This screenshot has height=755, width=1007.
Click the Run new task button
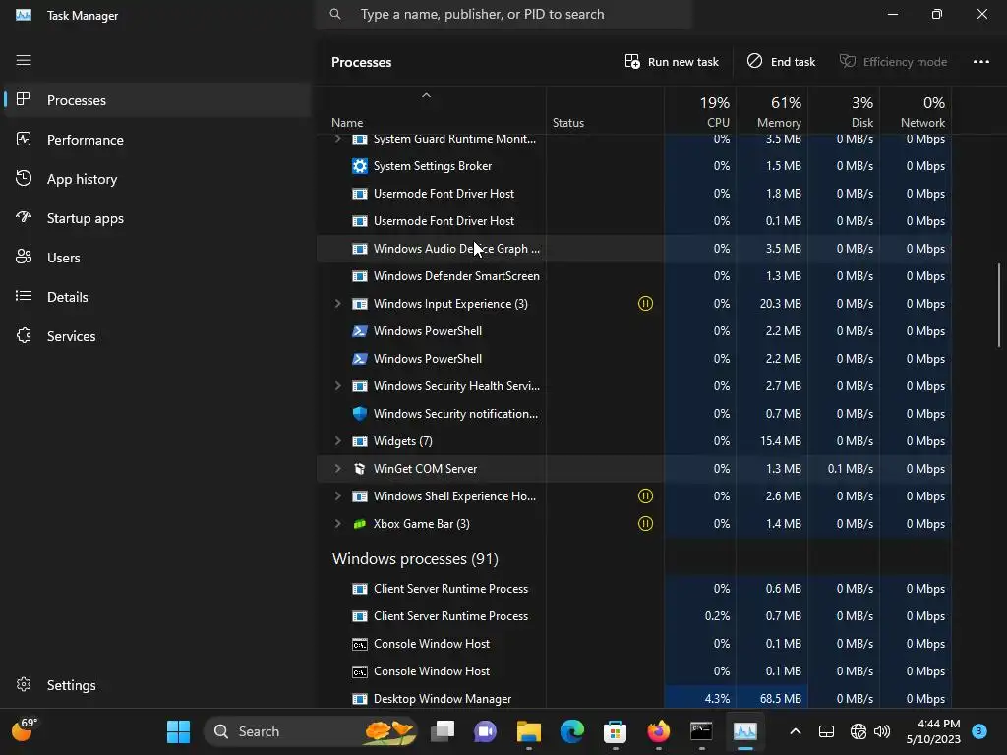coord(672,62)
